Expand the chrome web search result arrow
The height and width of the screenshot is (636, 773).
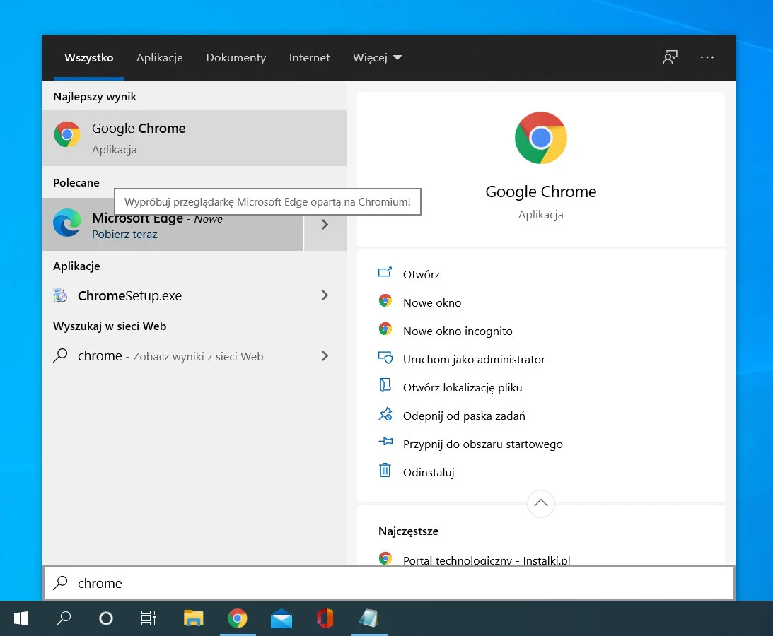coord(325,356)
